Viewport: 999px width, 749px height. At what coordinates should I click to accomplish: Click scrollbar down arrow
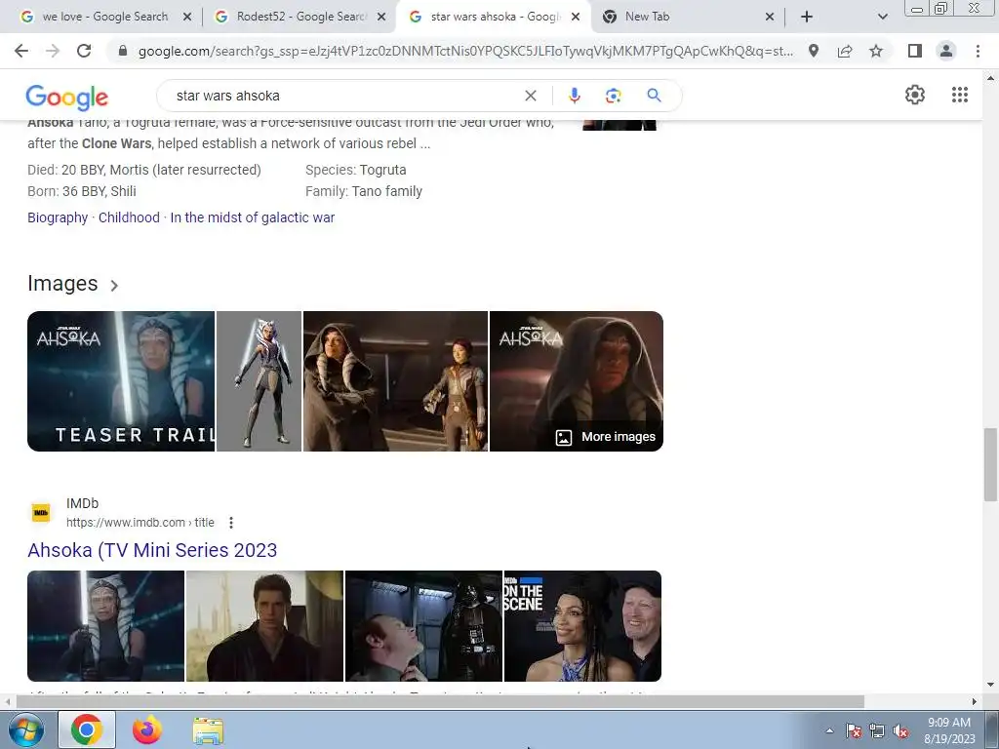pyautogui.click(x=990, y=685)
